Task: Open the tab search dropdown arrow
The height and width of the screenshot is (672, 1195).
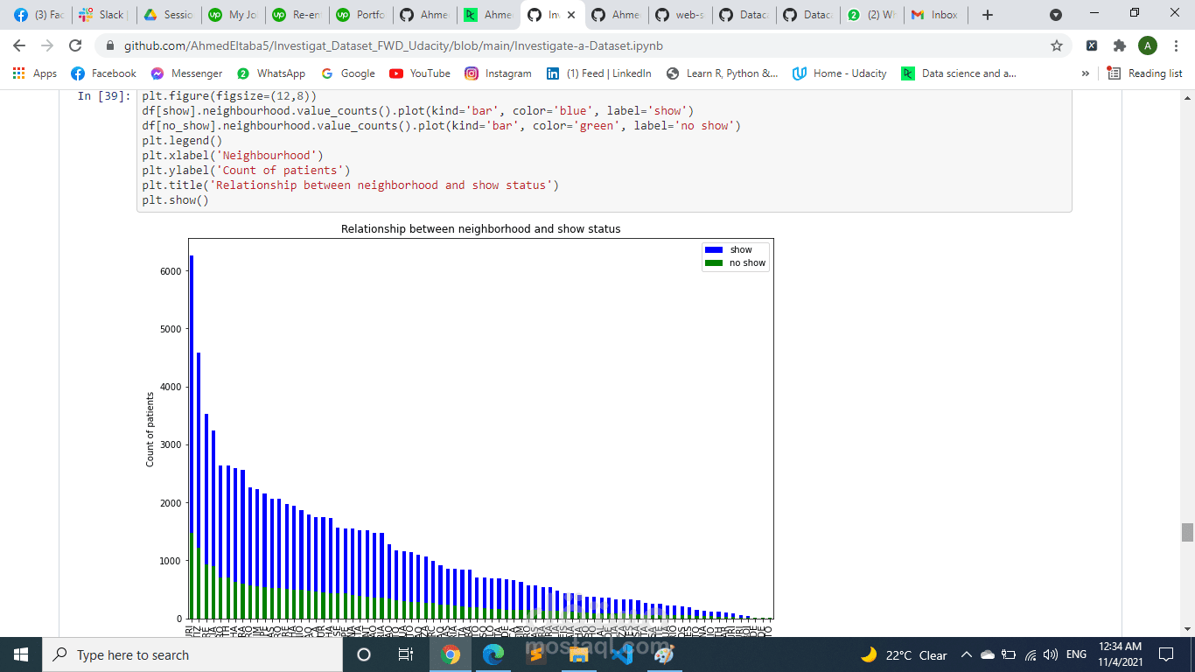Action: tap(1056, 15)
